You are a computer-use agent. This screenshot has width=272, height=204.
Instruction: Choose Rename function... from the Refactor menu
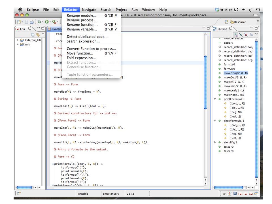(x=91, y=25)
